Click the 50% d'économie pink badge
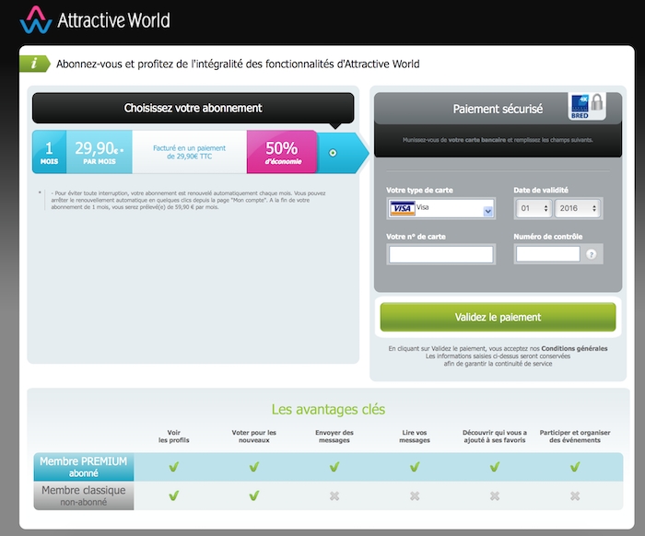The image size is (645, 536). [x=282, y=152]
